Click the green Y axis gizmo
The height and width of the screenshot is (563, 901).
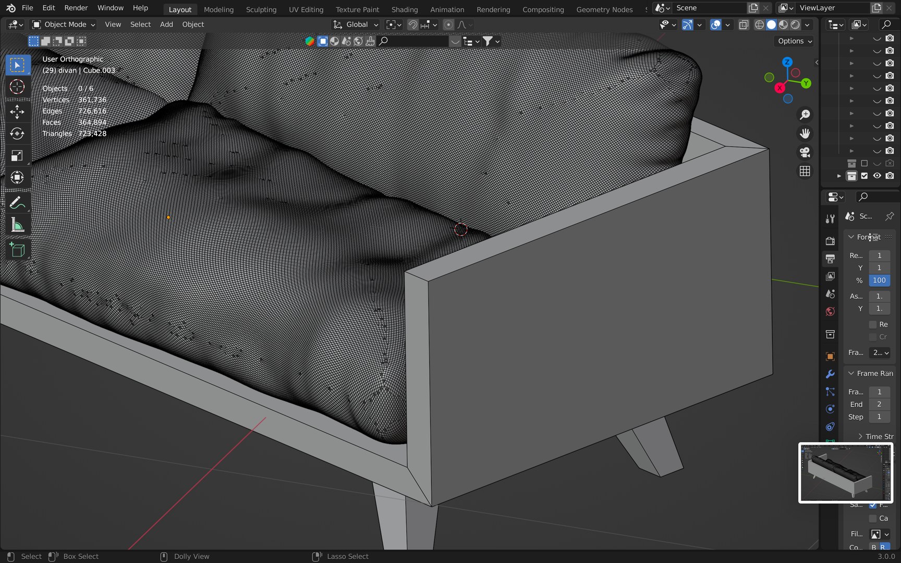coord(806,83)
